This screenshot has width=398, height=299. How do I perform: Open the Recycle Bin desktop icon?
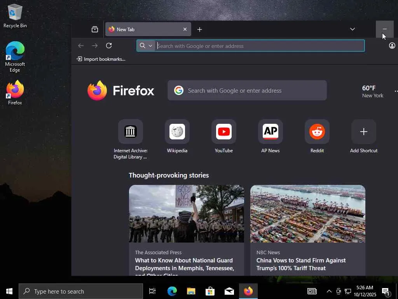point(15,16)
